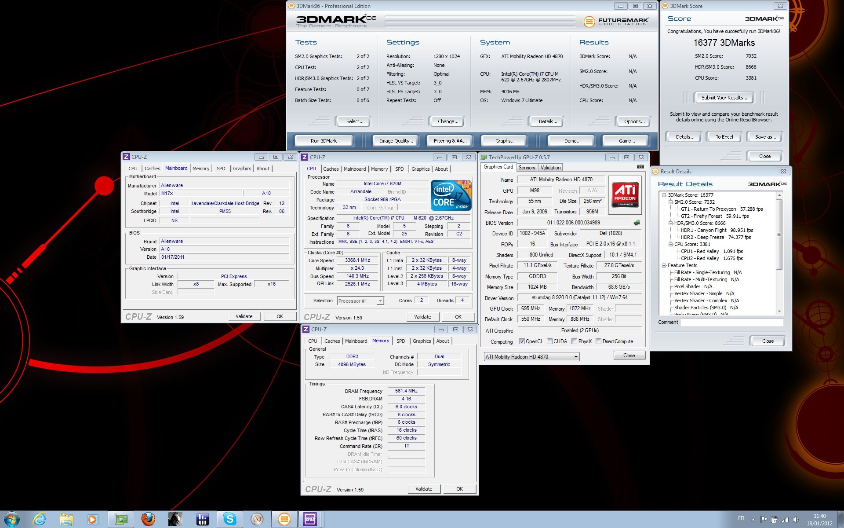Click Submit Your Results button

pyautogui.click(x=724, y=98)
